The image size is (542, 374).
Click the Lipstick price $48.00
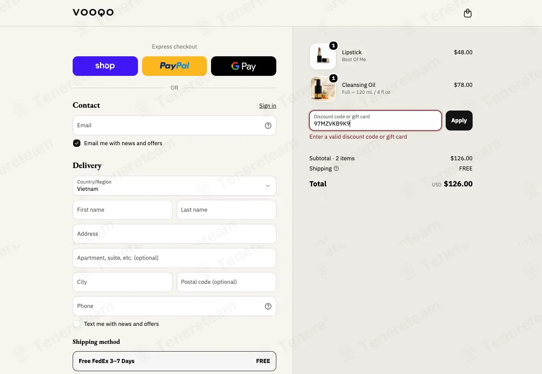pyautogui.click(x=463, y=52)
